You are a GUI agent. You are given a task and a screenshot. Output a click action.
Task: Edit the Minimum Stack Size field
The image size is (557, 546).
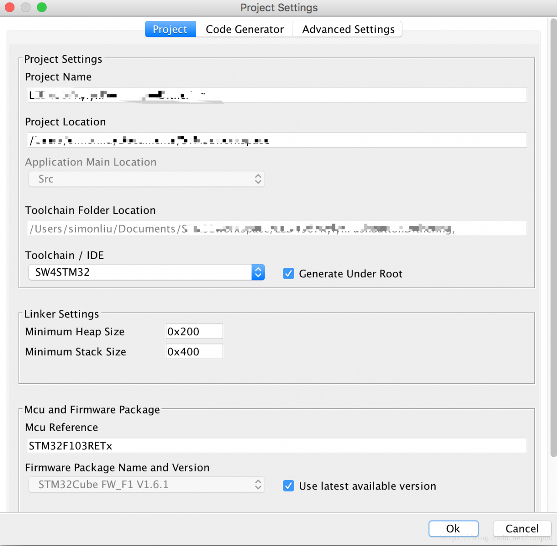tap(194, 352)
